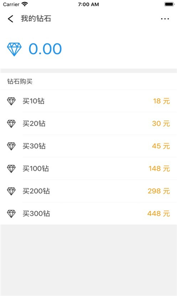The image size is (177, 296).
Task: Open the three-dot more options menu
Action: (165, 19)
